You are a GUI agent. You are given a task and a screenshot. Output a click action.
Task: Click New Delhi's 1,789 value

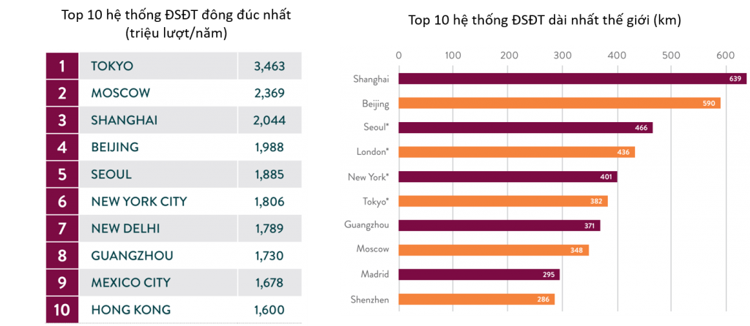269,228
